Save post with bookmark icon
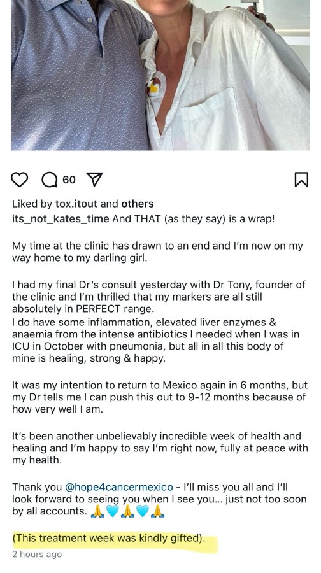This screenshot has width=321, height=573. pos(301,180)
